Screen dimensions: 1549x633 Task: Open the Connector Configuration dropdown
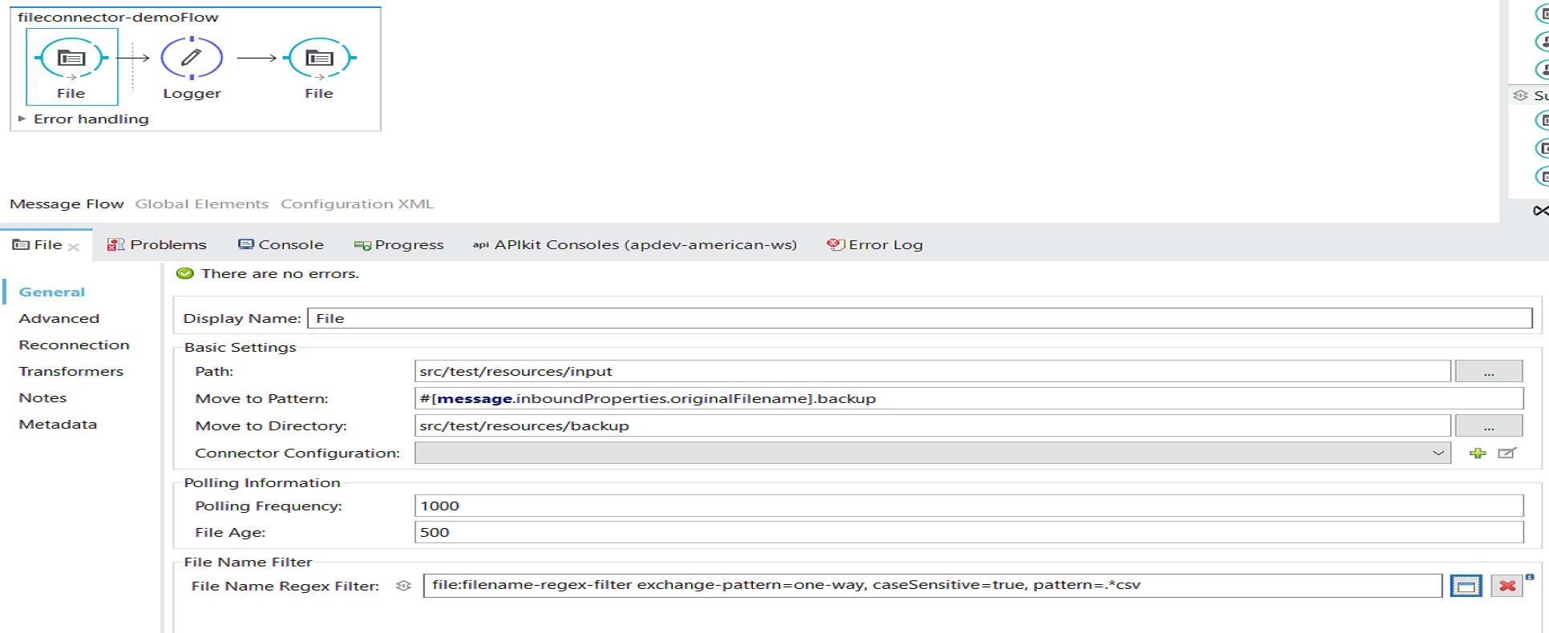click(1438, 454)
